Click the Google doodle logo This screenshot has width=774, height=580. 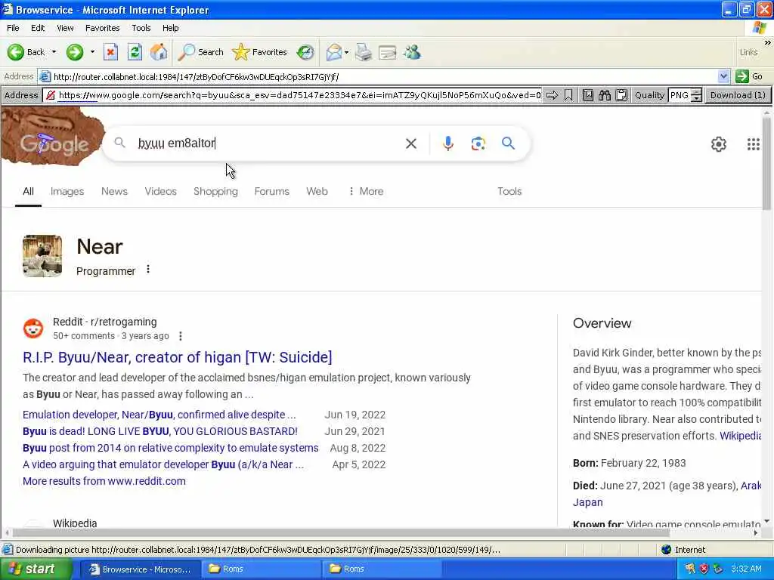pos(54,137)
